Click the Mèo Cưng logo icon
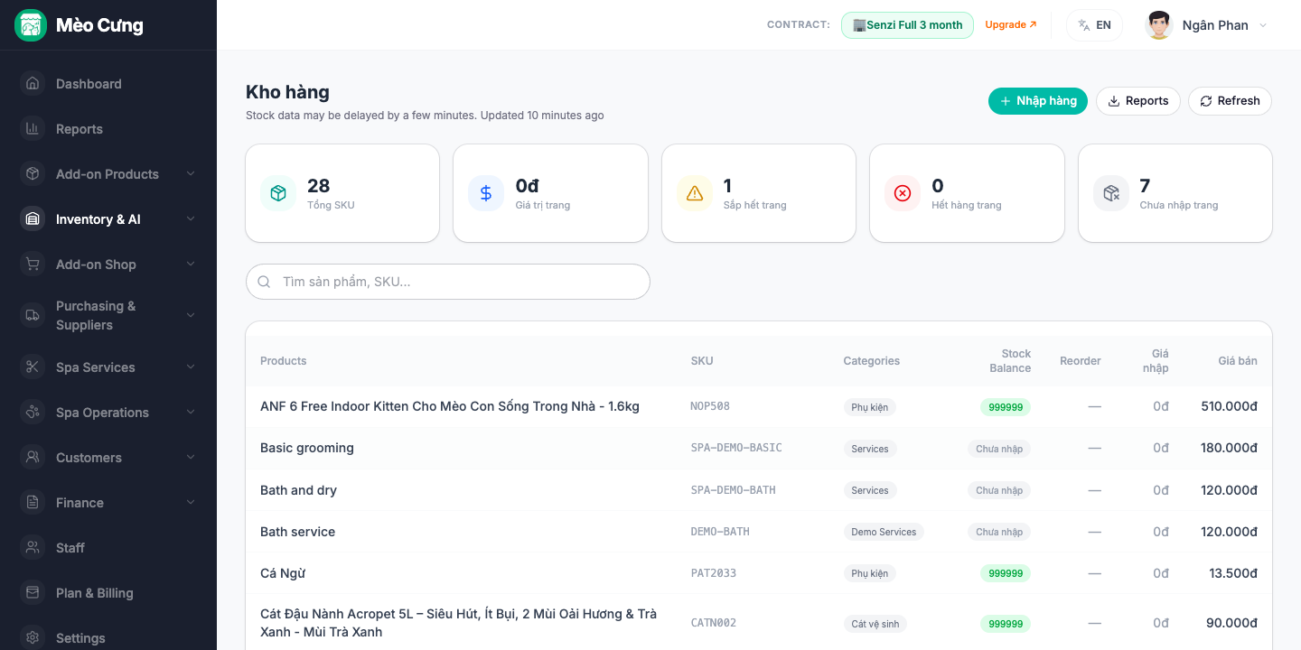 (31, 25)
